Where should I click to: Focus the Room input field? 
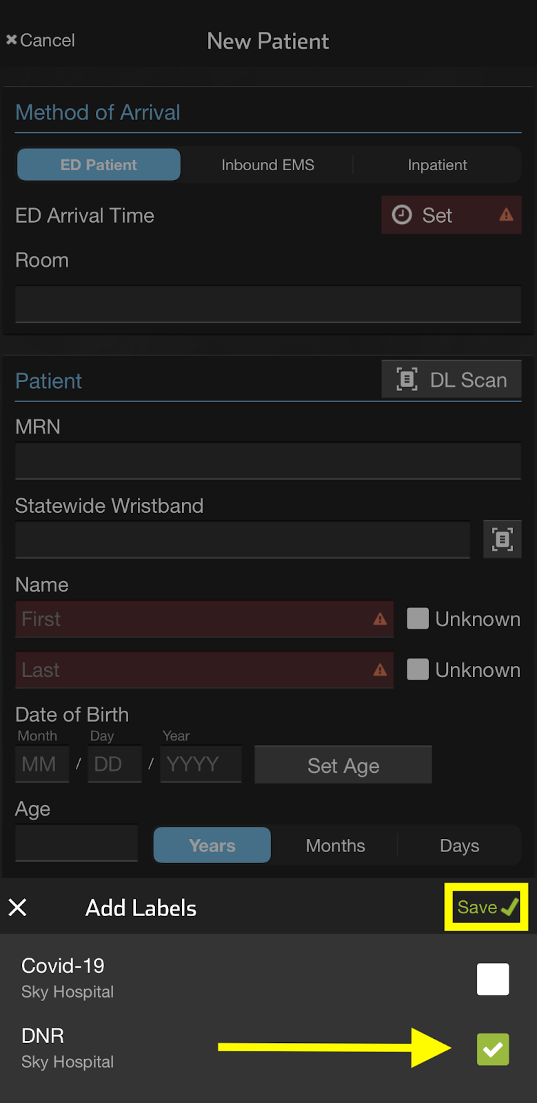268,305
